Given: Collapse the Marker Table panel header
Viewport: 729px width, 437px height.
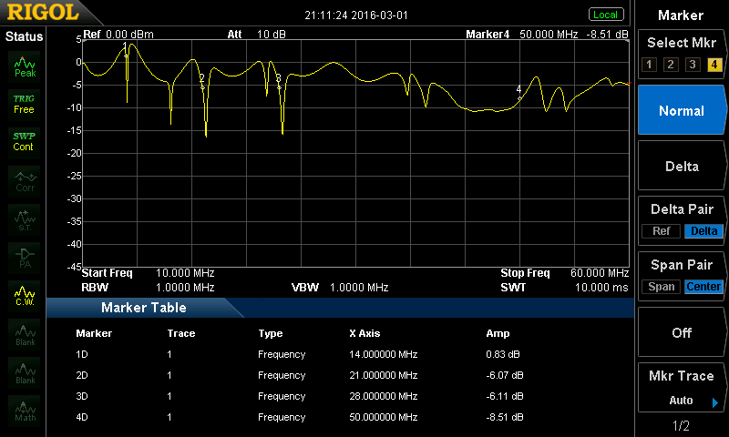Looking at the screenshot, I should click(x=143, y=308).
